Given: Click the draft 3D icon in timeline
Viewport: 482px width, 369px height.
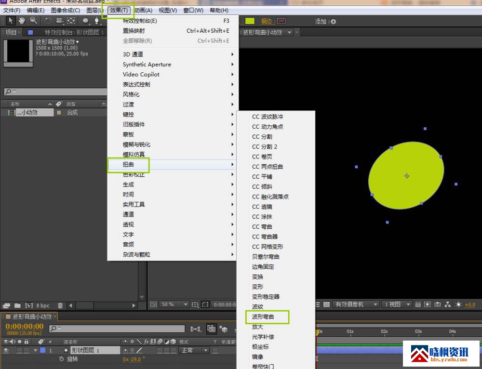Looking at the screenshot, I should pos(223,329).
